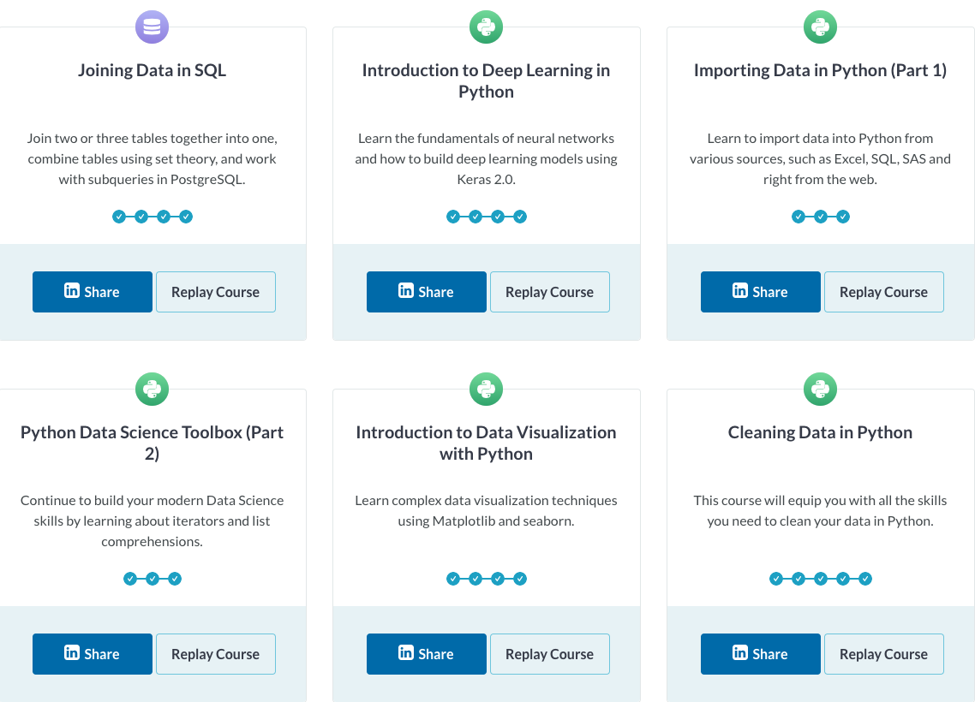Click middle chapter checkmark of Cleaning Data course
The height and width of the screenshot is (702, 975).
point(821,579)
